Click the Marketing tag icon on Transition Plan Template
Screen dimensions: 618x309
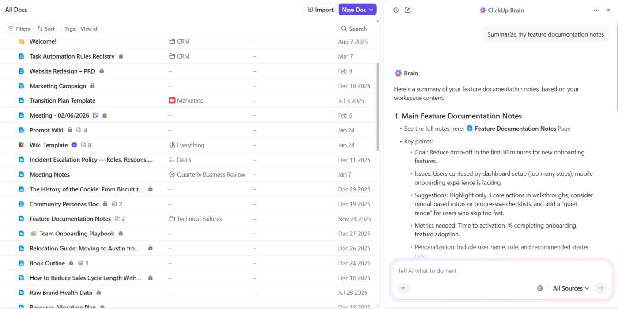coord(171,100)
